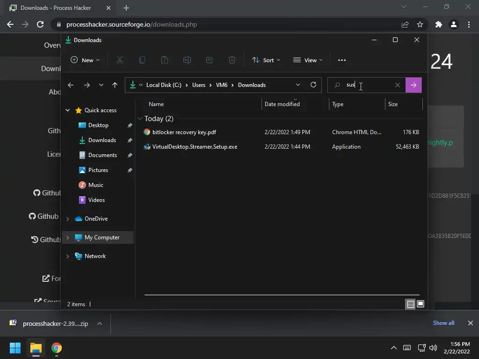Expand address bar history dropdown
This screenshot has height=359, width=479.
298,85
